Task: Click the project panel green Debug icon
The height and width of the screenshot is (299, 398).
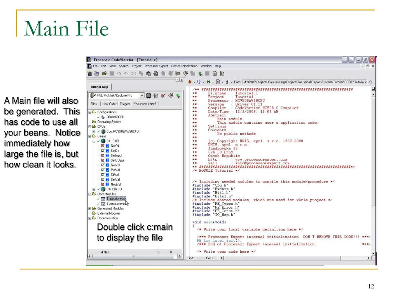Action: tap(178, 96)
